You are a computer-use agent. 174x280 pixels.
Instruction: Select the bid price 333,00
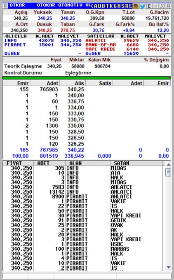click(75, 114)
